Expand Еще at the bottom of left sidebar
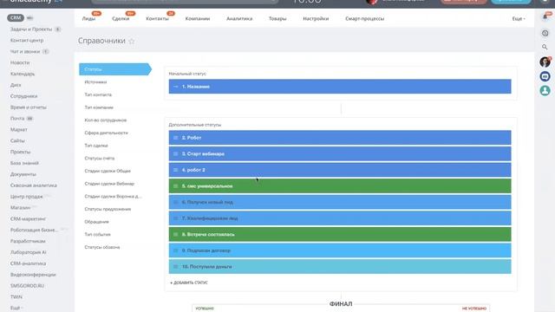The image size is (555, 312). pyautogui.click(x=16, y=308)
